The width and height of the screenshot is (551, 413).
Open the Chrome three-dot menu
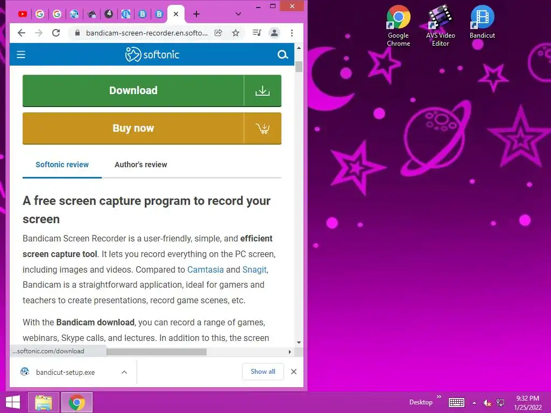click(x=292, y=33)
